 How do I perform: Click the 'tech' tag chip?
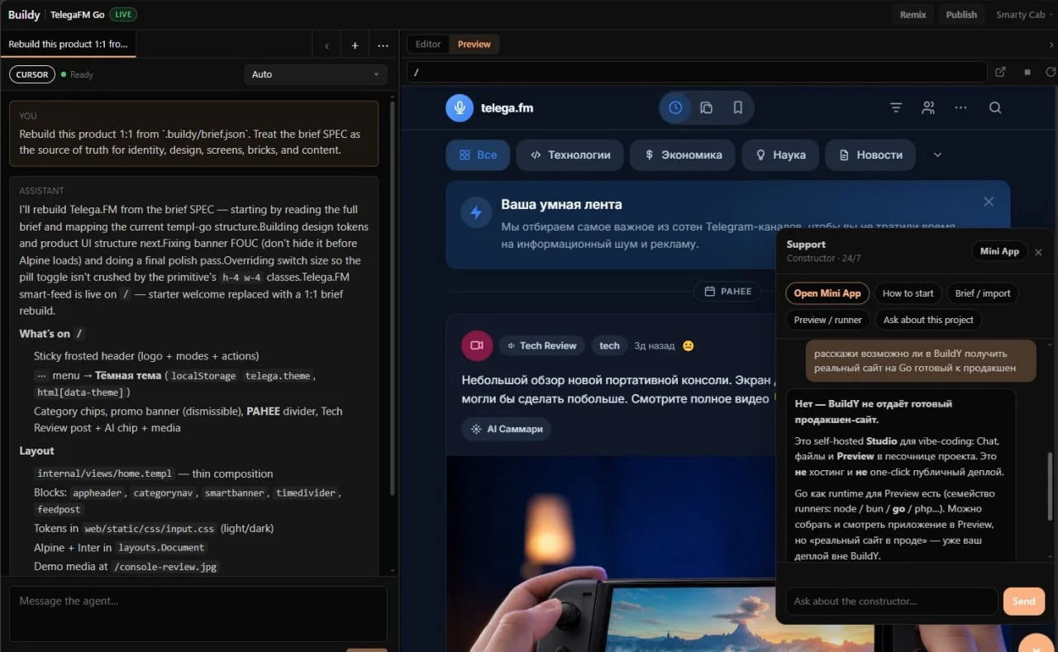609,345
